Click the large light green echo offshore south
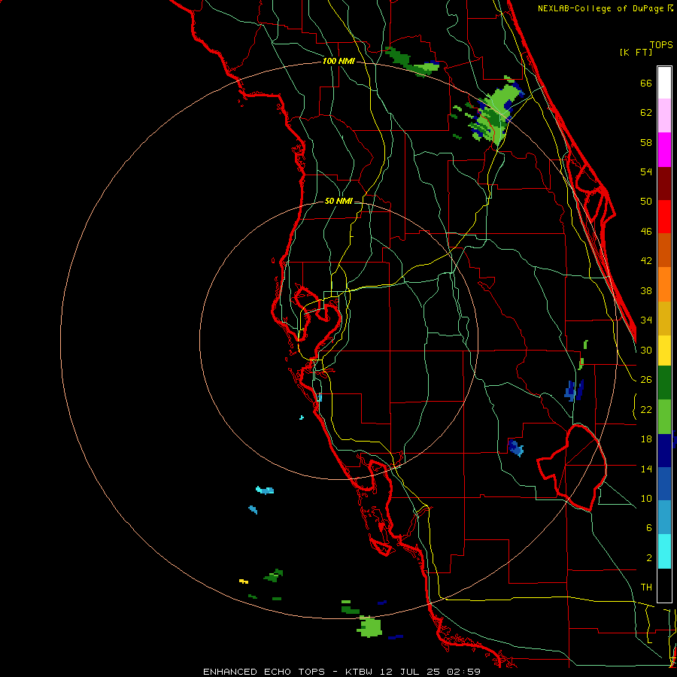The image size is (677, 677). coord(370,627)
